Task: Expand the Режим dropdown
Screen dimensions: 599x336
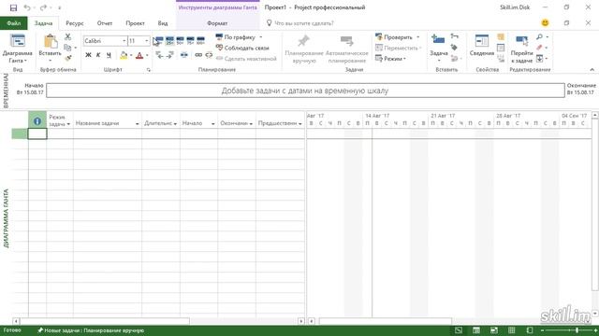Action: pos(404,59)
